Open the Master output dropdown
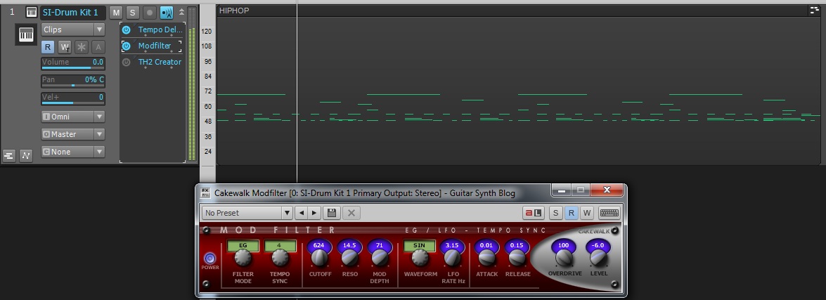The width and height of the screenshot is (826, 300). [x=73, y=134]
